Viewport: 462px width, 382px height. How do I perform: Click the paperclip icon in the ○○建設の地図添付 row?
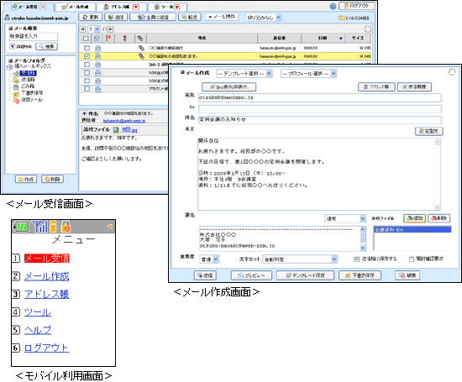tap(141, 48)
